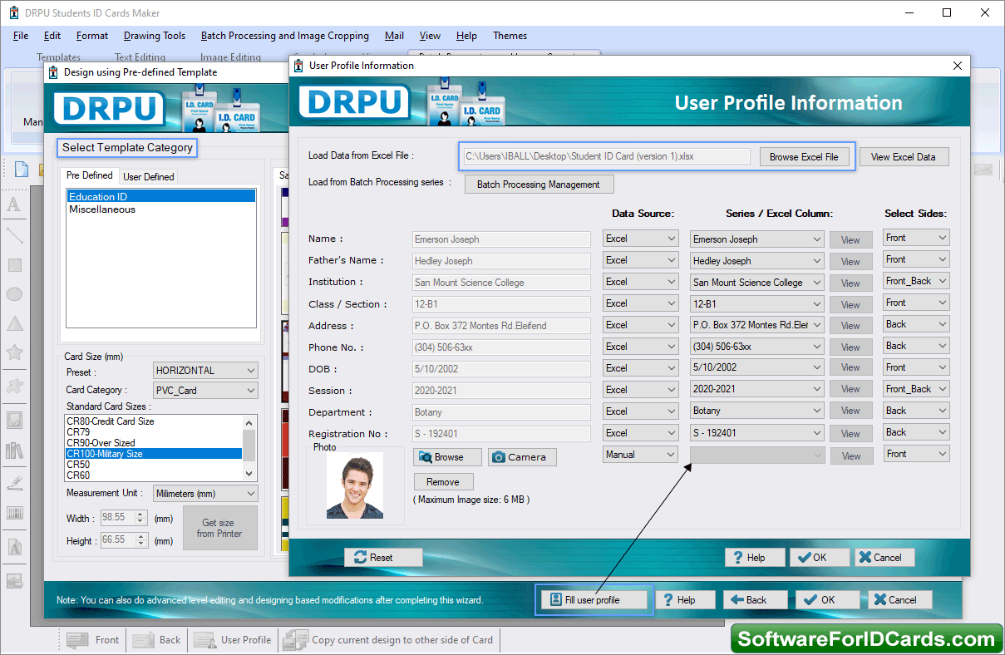Viewport: 1005px width, 655px height.
Task: Open Batch Processing Management
Action: (539, 185)
